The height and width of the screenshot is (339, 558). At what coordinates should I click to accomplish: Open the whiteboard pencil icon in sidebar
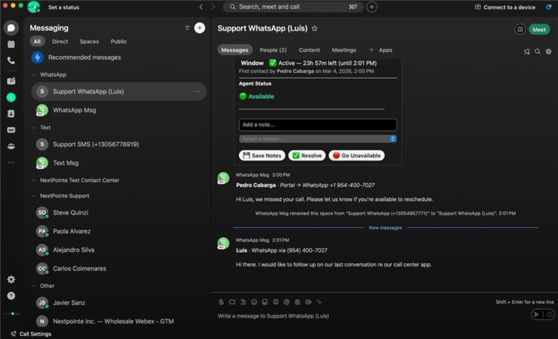(x=11, y=81)
